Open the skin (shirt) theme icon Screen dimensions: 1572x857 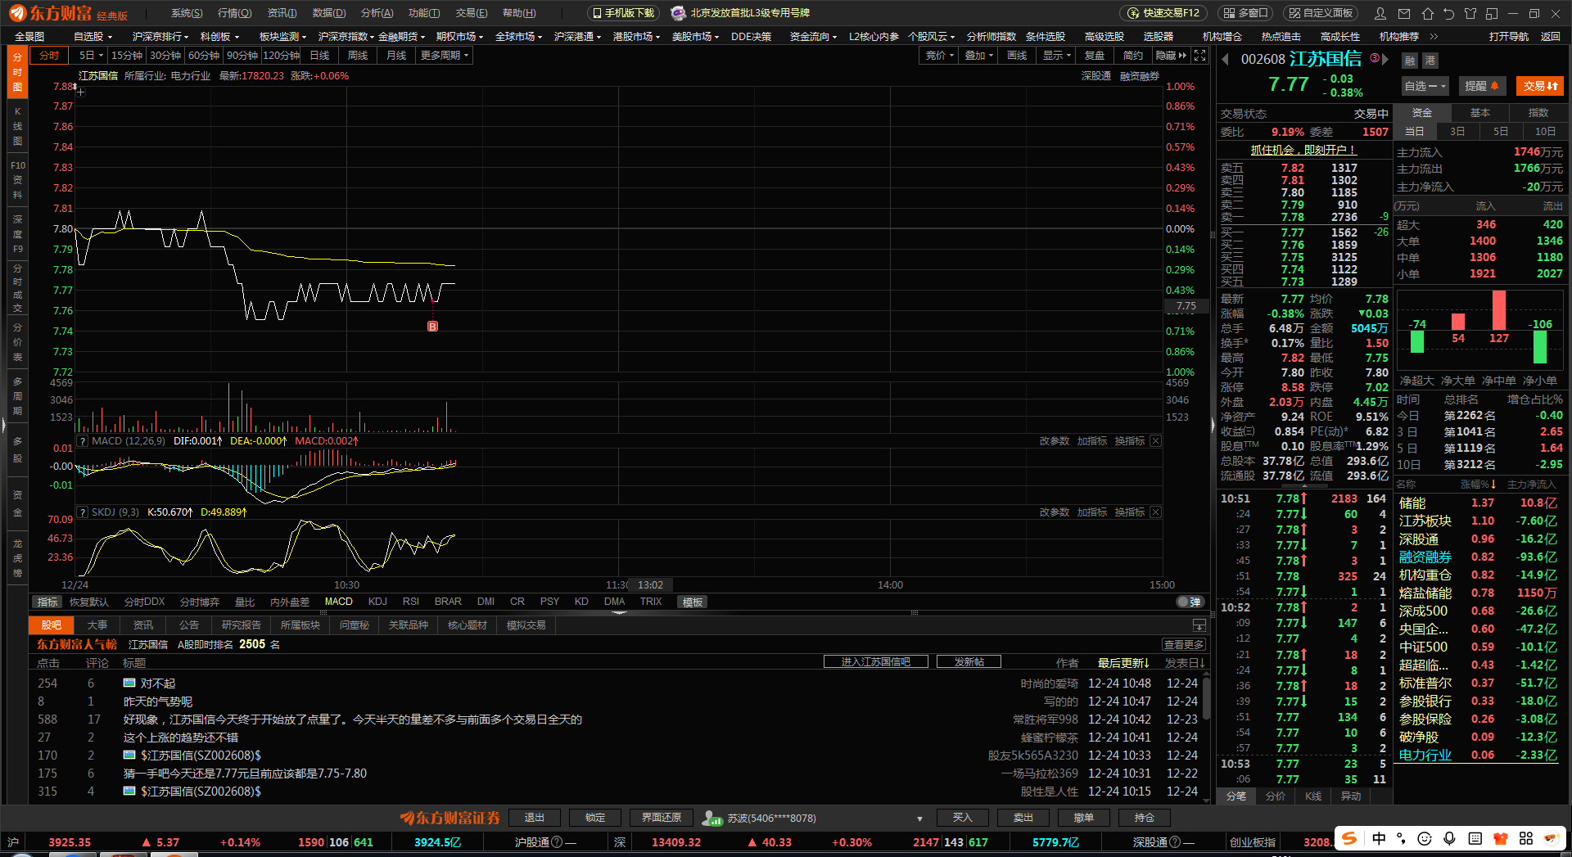[x=1470, y=13]
